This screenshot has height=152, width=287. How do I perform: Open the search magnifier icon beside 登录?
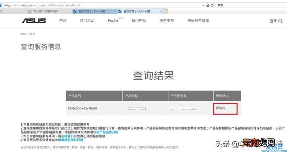280,21
